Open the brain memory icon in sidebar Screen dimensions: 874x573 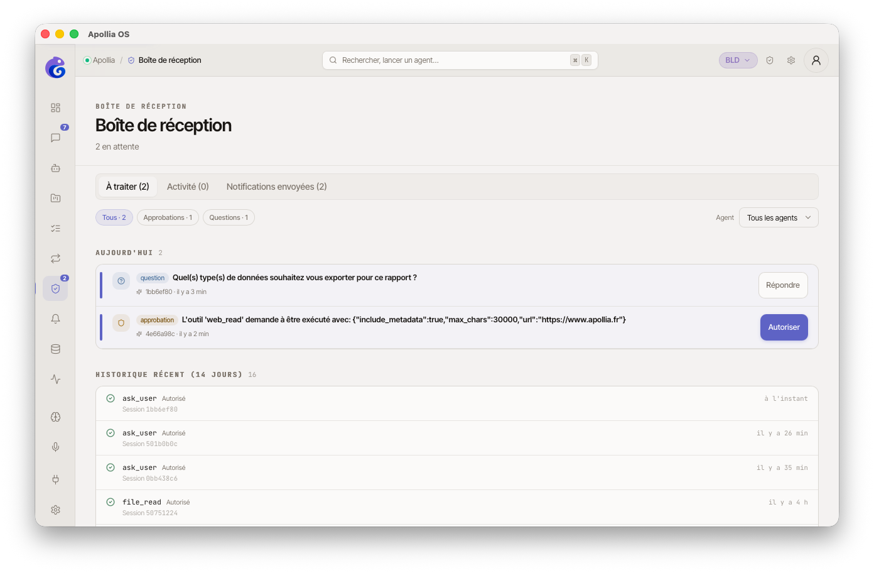pyautogui.click(x=55, y=417)
